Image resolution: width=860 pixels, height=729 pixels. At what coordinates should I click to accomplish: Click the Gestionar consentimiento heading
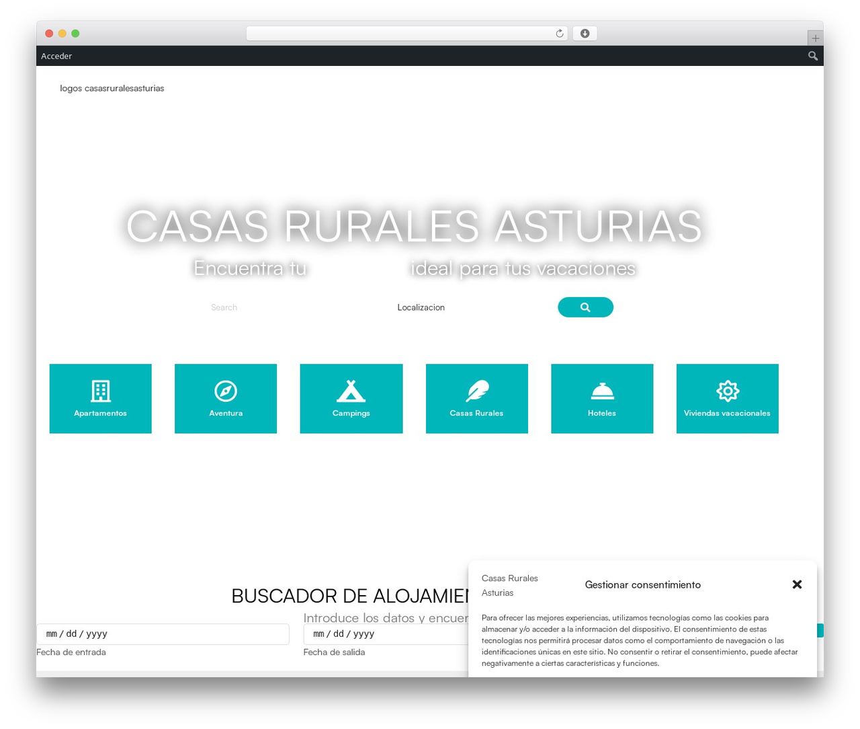tap(643, 585)
